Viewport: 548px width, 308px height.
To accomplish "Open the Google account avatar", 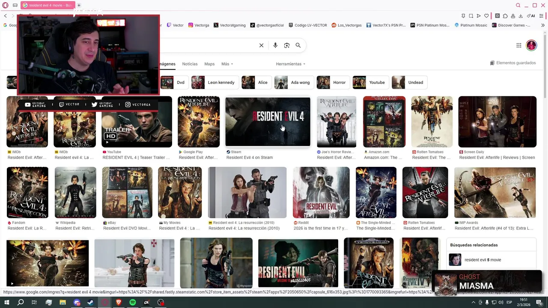I will click(x=531, y=45).
